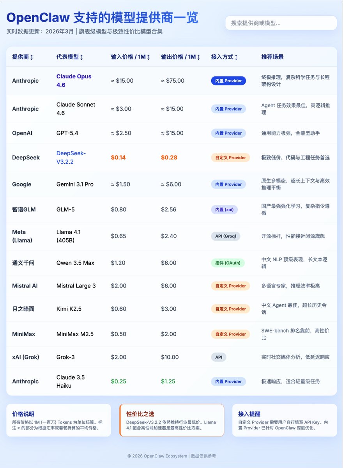
Task: Click 内置 Provider badge in Gemini 3.1 Pro row
Action: click(x=228, y=184)
